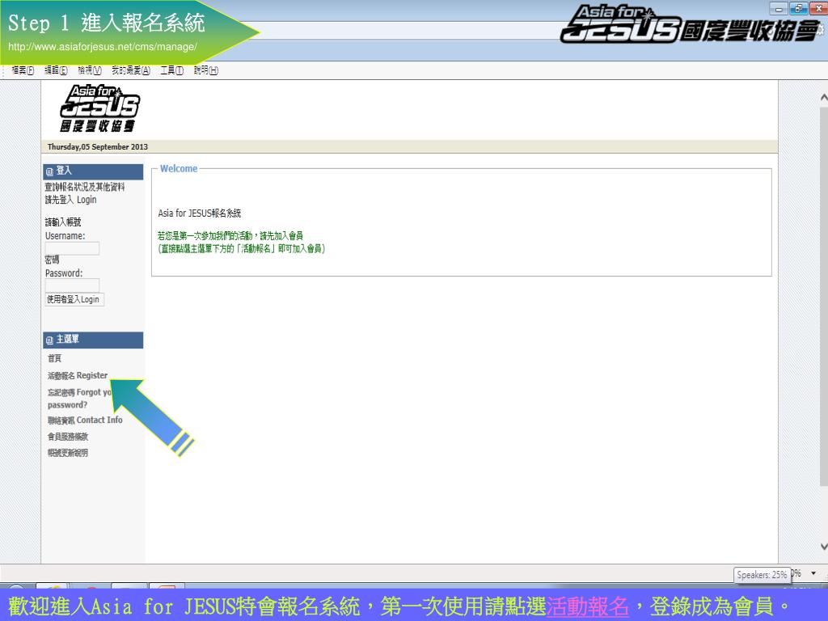Open the 會員服務條款 link

click(x=68, y=437)
